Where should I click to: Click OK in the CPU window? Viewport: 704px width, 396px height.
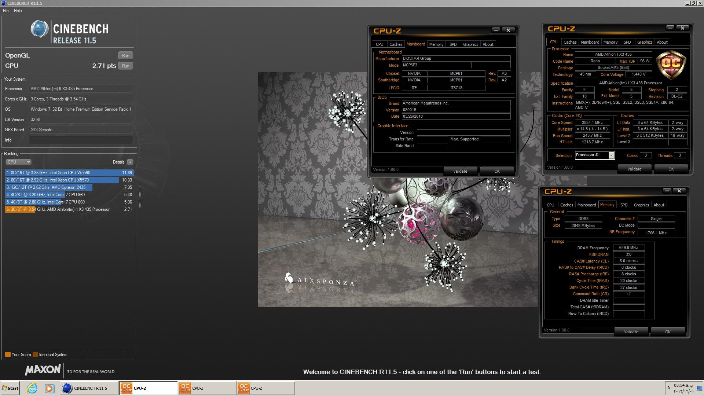pyautogui.click(x=671, y=169)
